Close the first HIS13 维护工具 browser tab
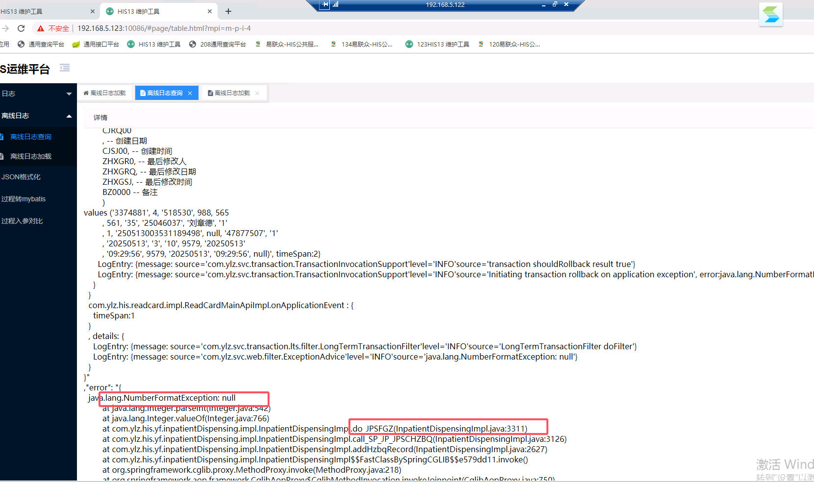The image size is (814, 482). [x=93, y=11]
